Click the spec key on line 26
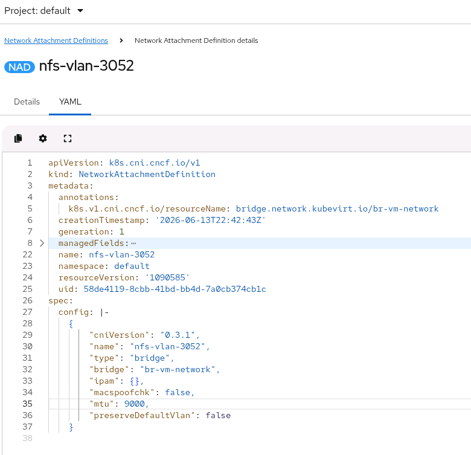The width and height of the screenshot is (471, 455). tap(59, 300)
